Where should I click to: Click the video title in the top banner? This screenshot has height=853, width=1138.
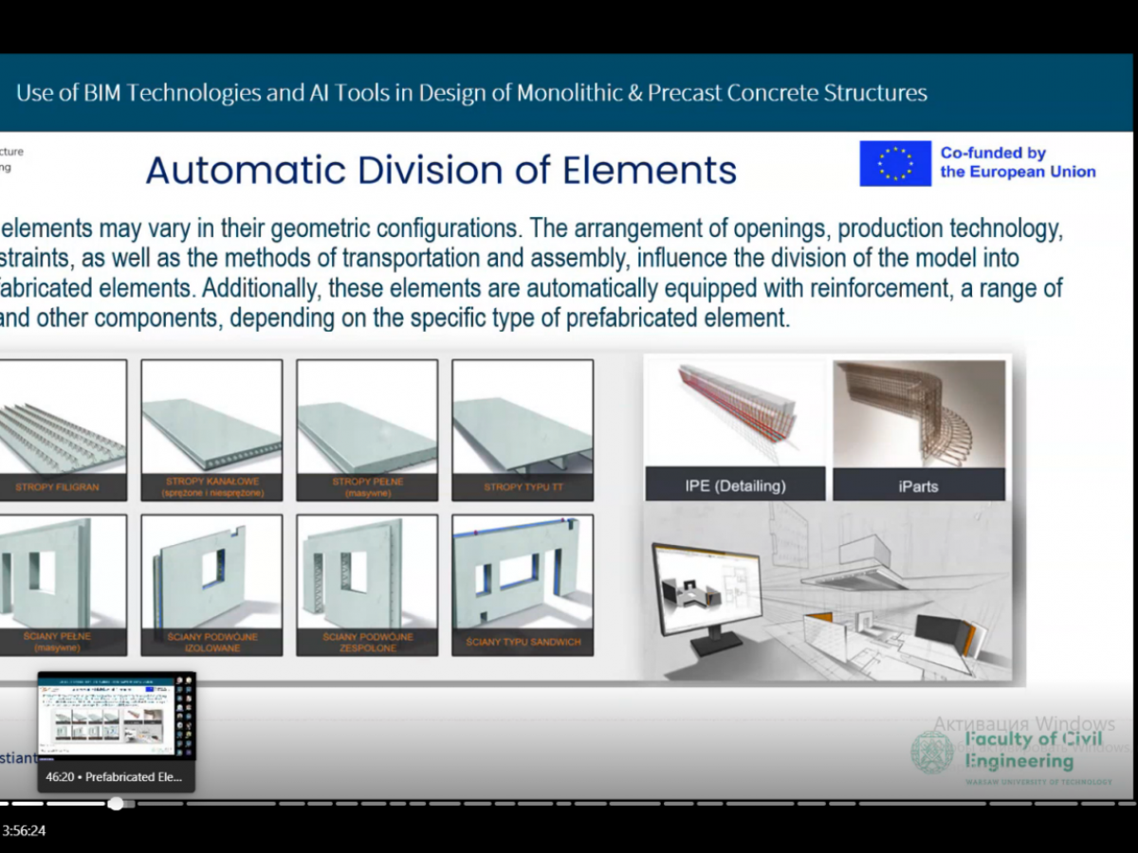pos(471,93)
